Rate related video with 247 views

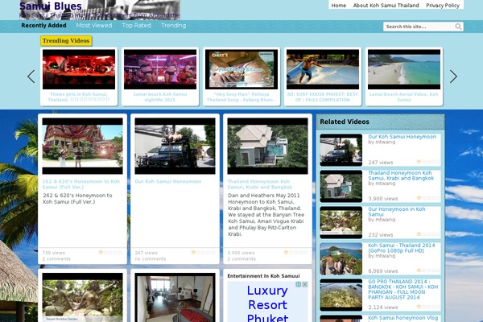(428, 162)
